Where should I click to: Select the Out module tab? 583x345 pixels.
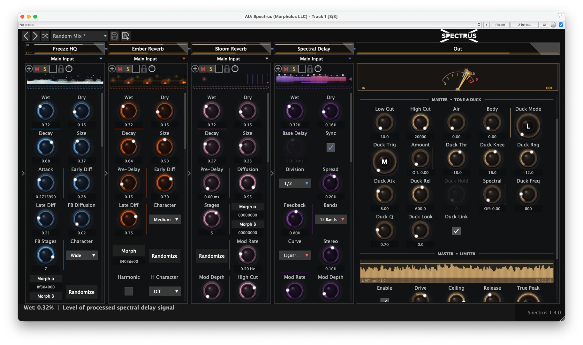click(x=458, y=49)
